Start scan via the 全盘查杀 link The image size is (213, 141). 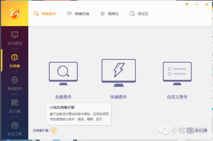[x=63, y=97]
